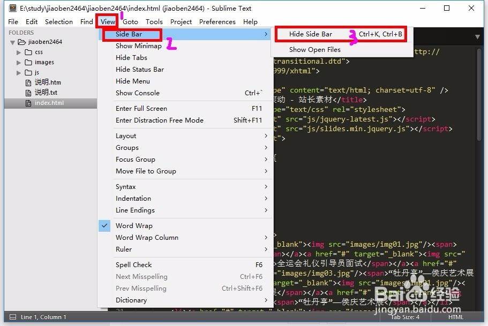Open the File menu
Image resolution: width=488 pixels, height=326 pixels.
click(x=13, y=22)
